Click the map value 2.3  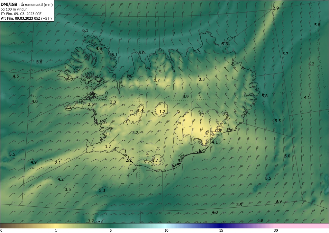tap(202, 80)
